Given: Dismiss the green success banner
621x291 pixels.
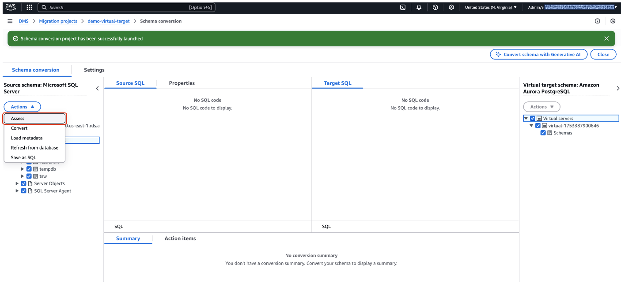Looking at the screenshot, I should click(606, 38).
